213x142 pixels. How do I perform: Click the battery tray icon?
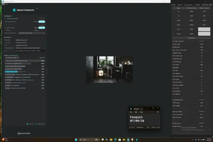[x=204, y=140]
